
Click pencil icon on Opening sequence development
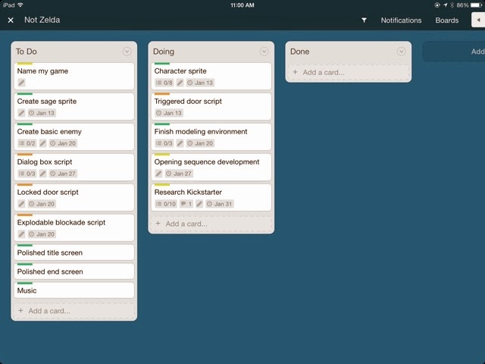[x=158, y=174]
